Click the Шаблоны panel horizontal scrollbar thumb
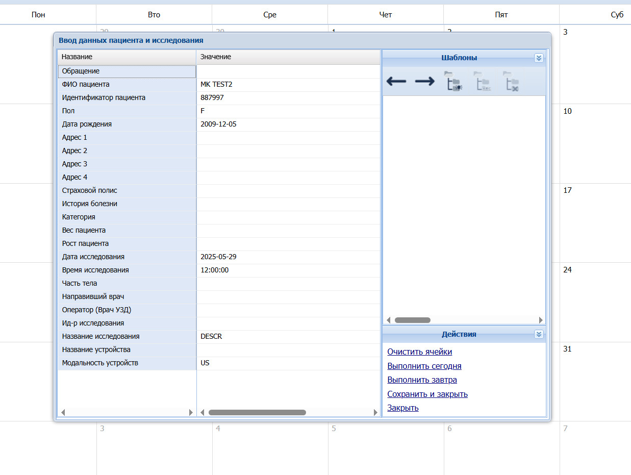 [412, 320]
